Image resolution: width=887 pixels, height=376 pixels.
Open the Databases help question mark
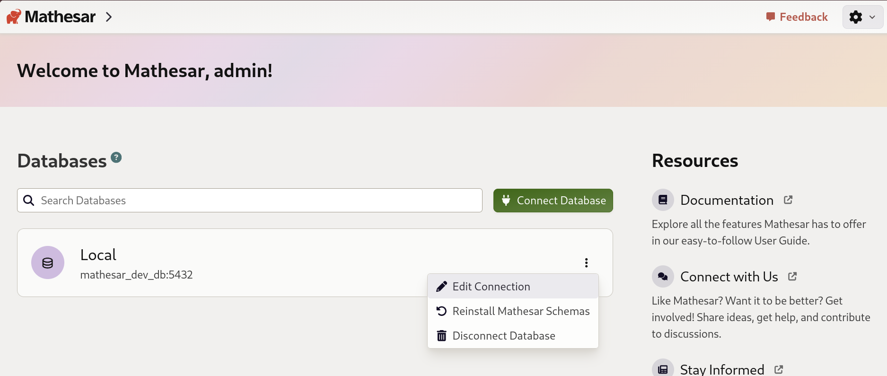click(x=116, y=157)
